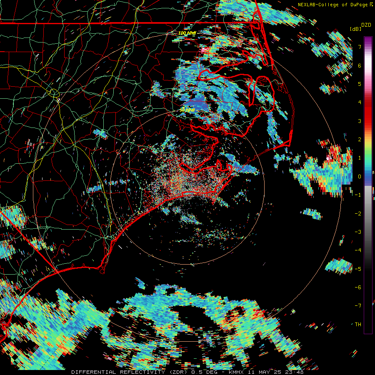Select the 7 dB scale tick label

[360, 47]
